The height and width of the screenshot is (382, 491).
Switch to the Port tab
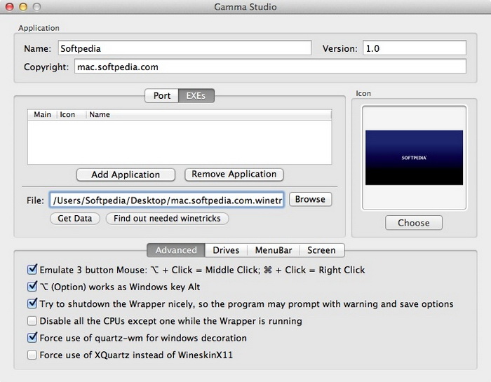point(161,95)
